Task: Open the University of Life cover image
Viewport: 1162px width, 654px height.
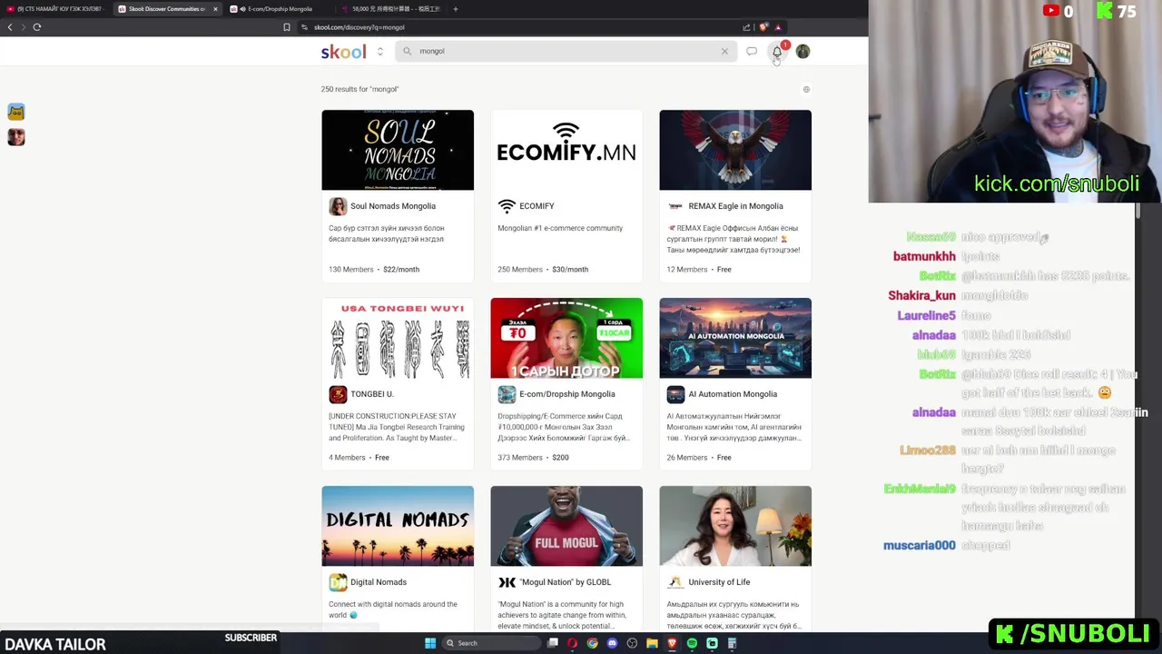Action: tap(735, 526)
